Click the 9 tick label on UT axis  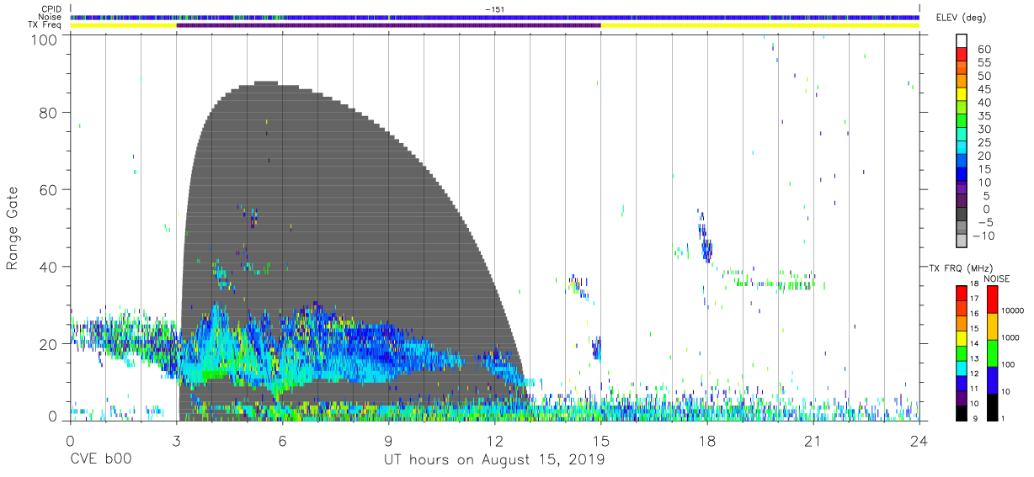tap(388, 440)
